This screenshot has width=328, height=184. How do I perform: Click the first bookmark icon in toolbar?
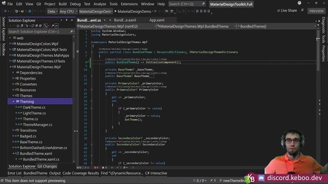tap(197, 11)
